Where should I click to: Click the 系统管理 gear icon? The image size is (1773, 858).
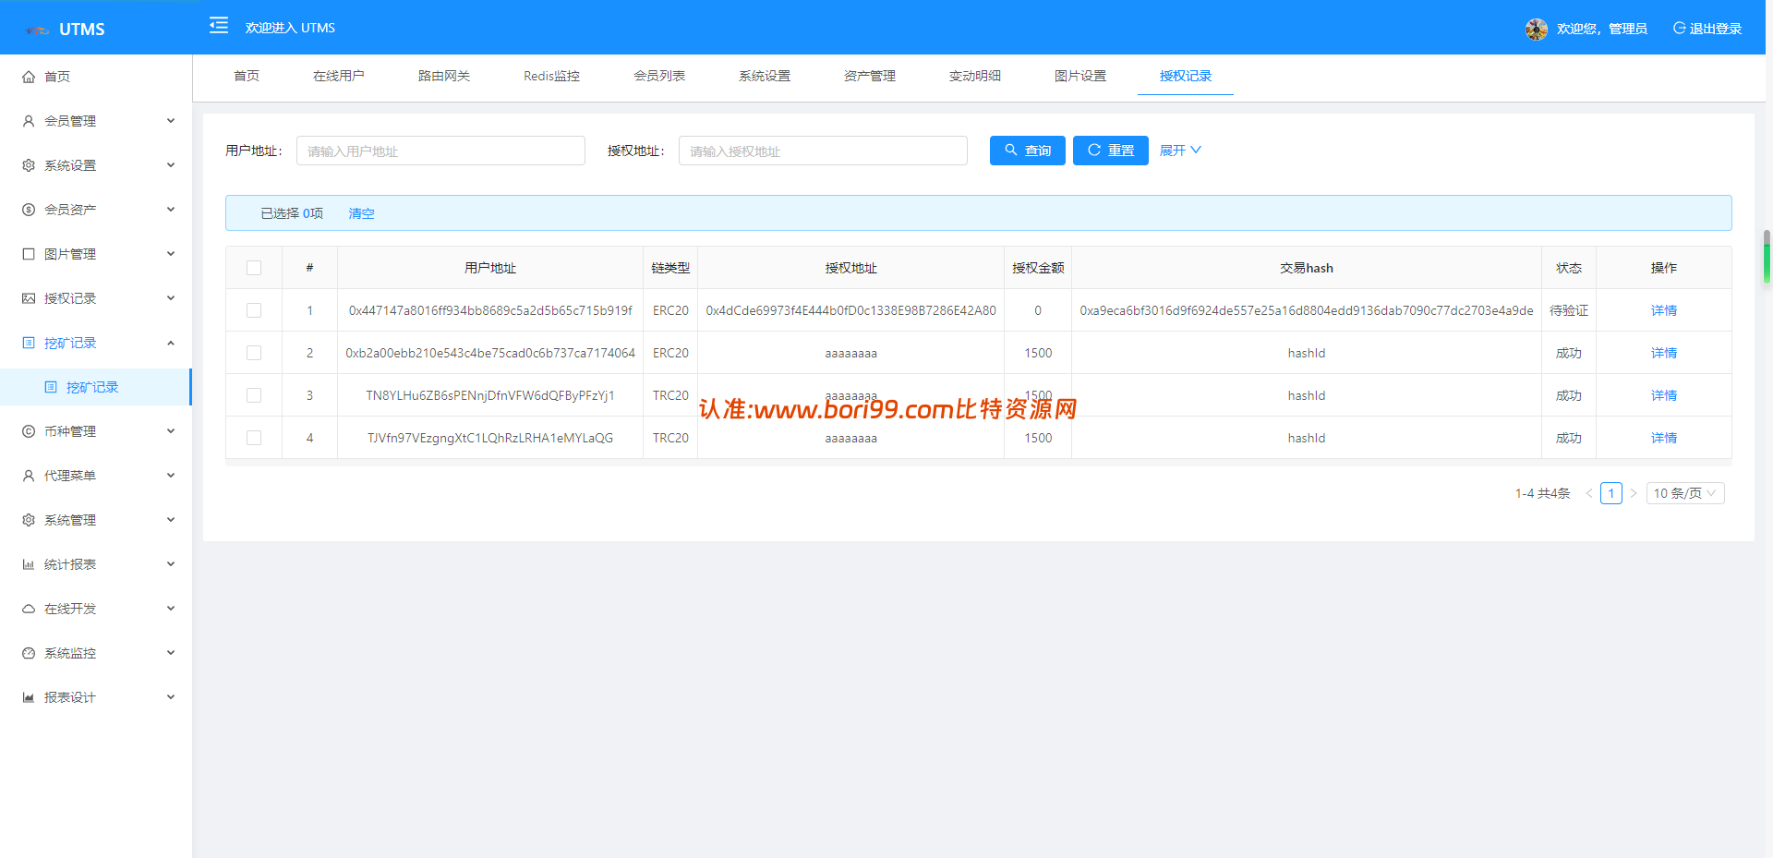(x=29, y=520)
